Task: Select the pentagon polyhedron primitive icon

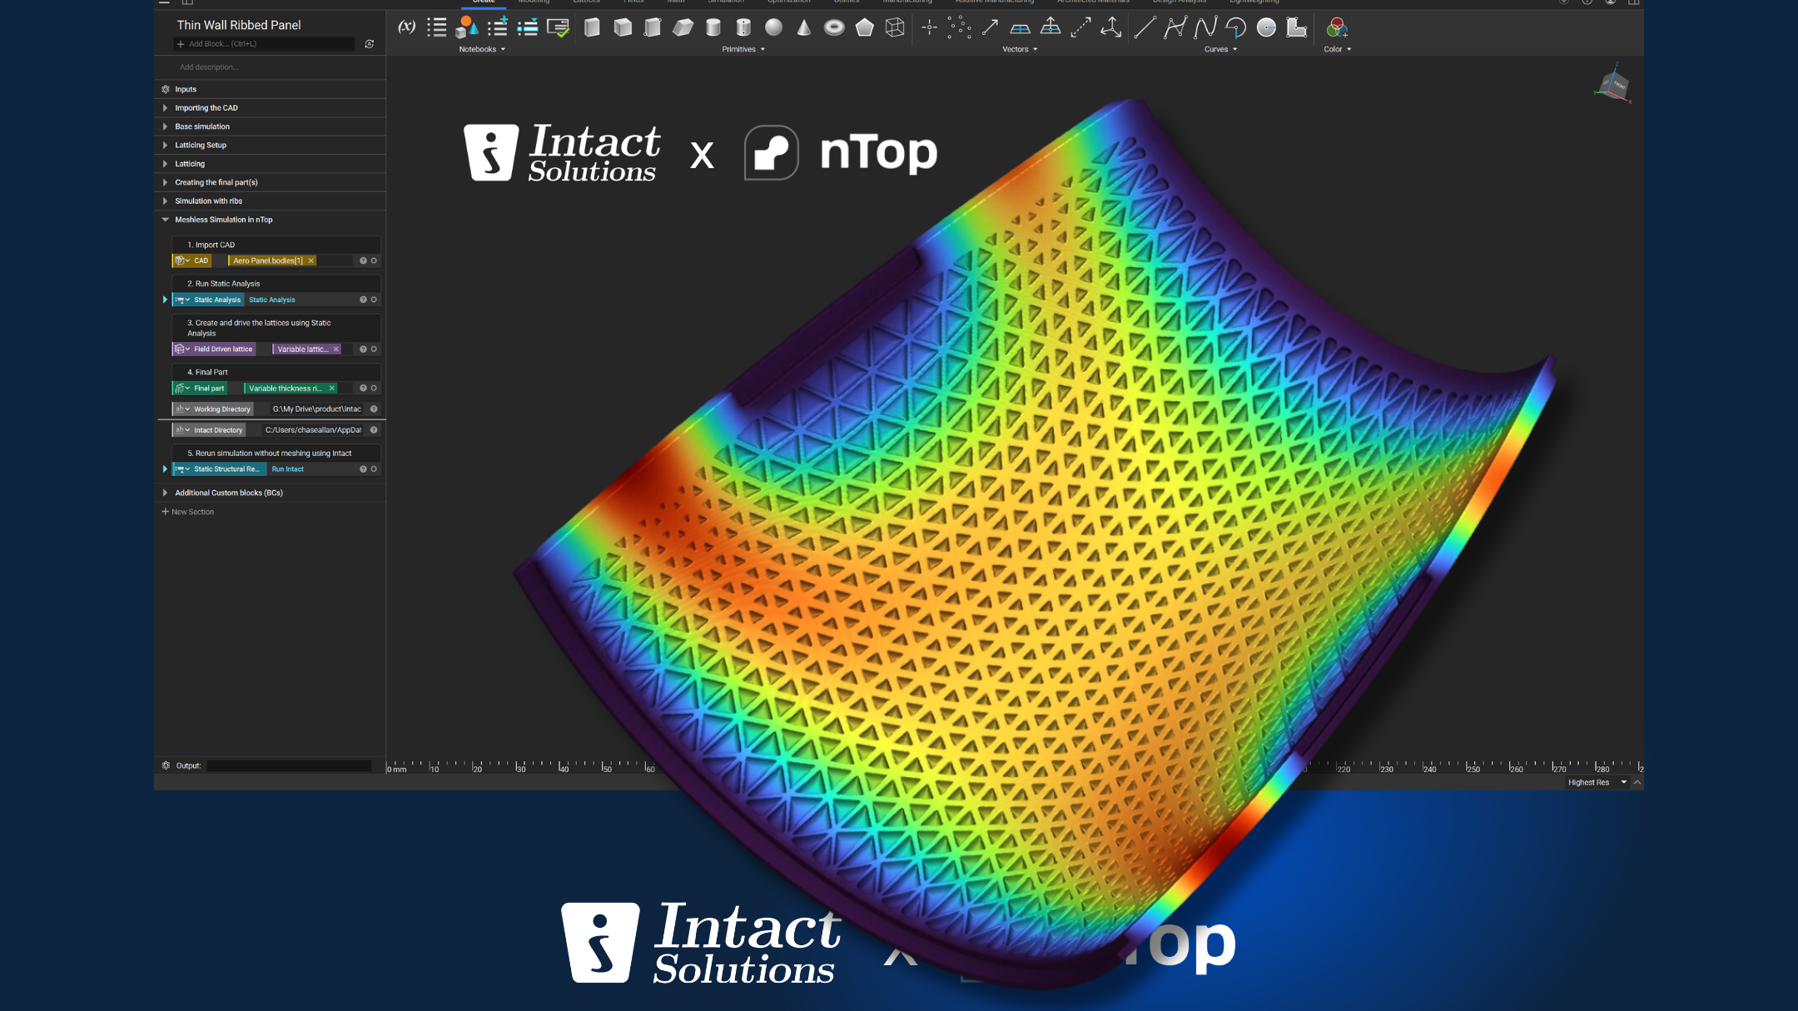Action: 865,27
